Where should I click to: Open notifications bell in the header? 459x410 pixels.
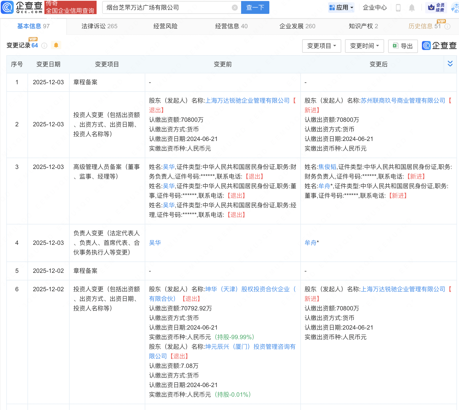(x=412, y=8)
